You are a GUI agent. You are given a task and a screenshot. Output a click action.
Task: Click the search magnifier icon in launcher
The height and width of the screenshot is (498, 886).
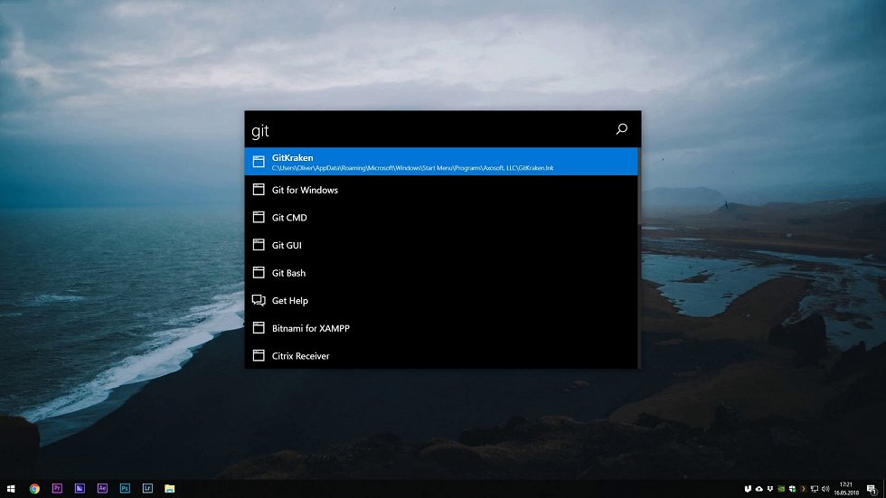tap(622, 129)
